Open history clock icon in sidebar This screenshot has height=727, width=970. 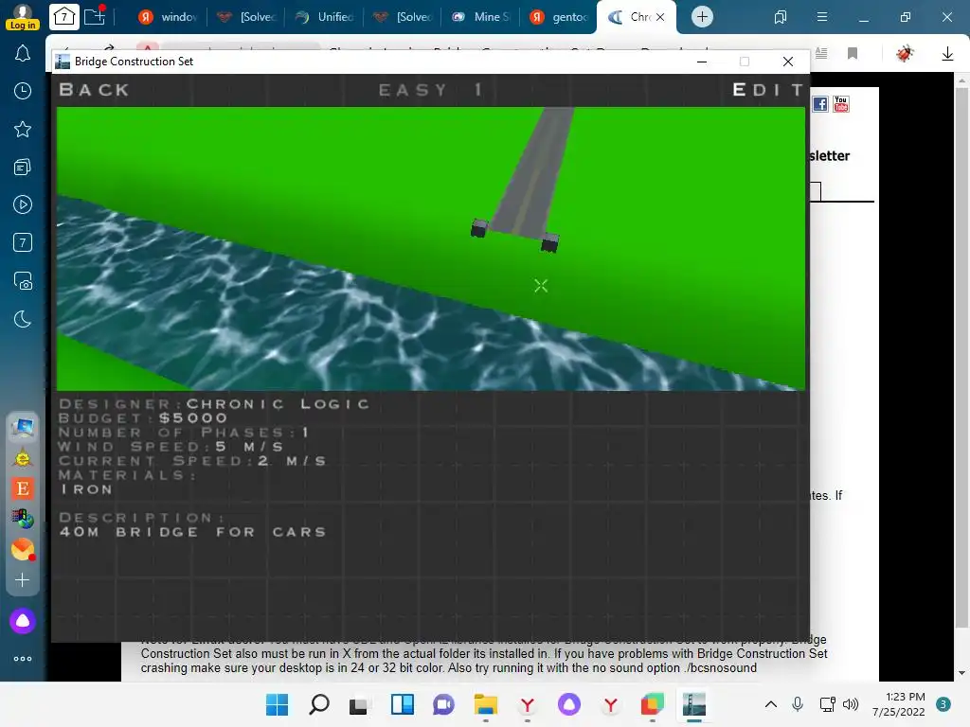point(23,91)
